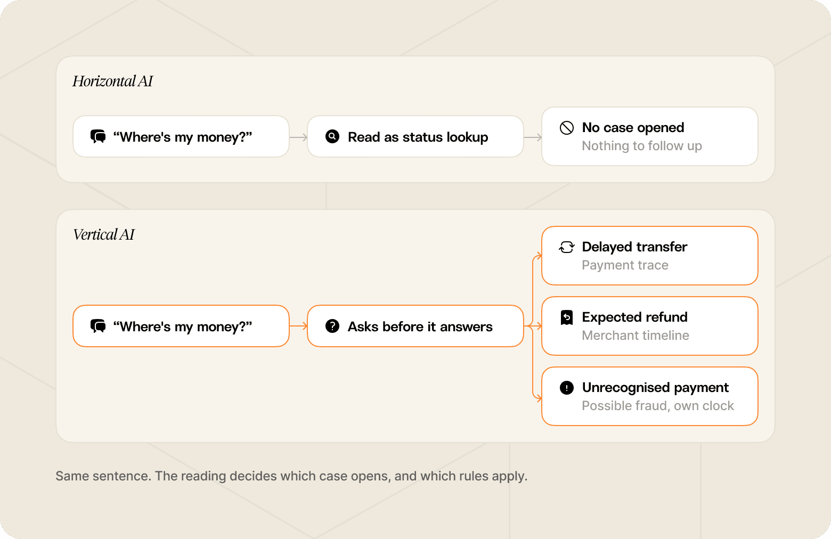Click the chat bubble icon in Vertical AI
This screenshot has height=539, width=831.
point(98,326)
